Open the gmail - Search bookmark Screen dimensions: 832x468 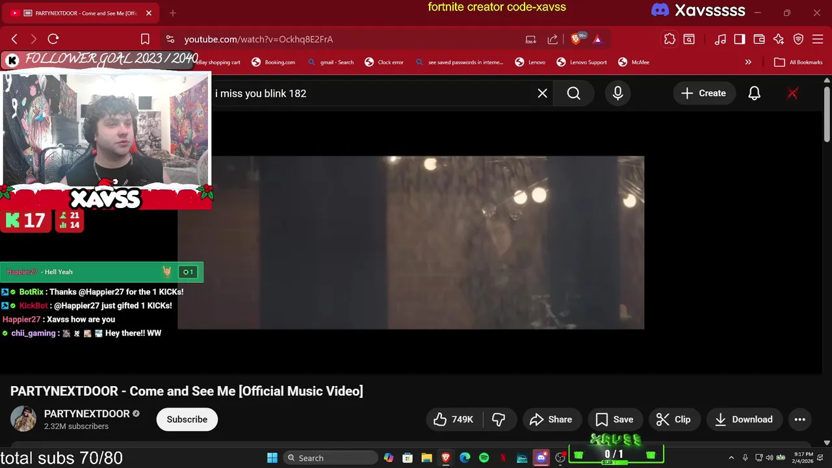coord(330,62)
